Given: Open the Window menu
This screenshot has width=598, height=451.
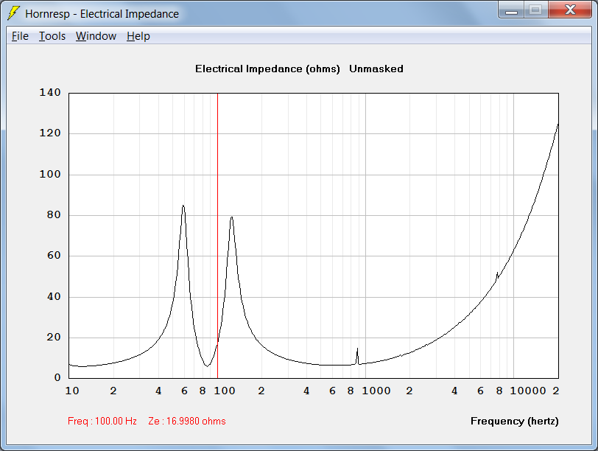Looking at the screenshot, I should (x=96, y=36).
